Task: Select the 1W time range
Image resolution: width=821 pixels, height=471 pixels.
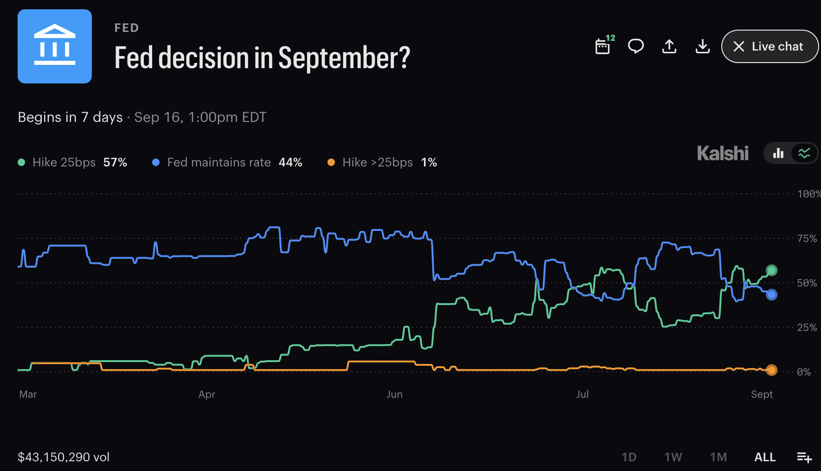Action: (673, 457)
